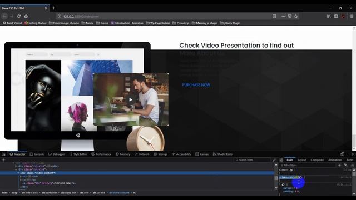Reload the page with the refresh icon
This screenshot has height=200, width=356.
click(x=19, y=16)
